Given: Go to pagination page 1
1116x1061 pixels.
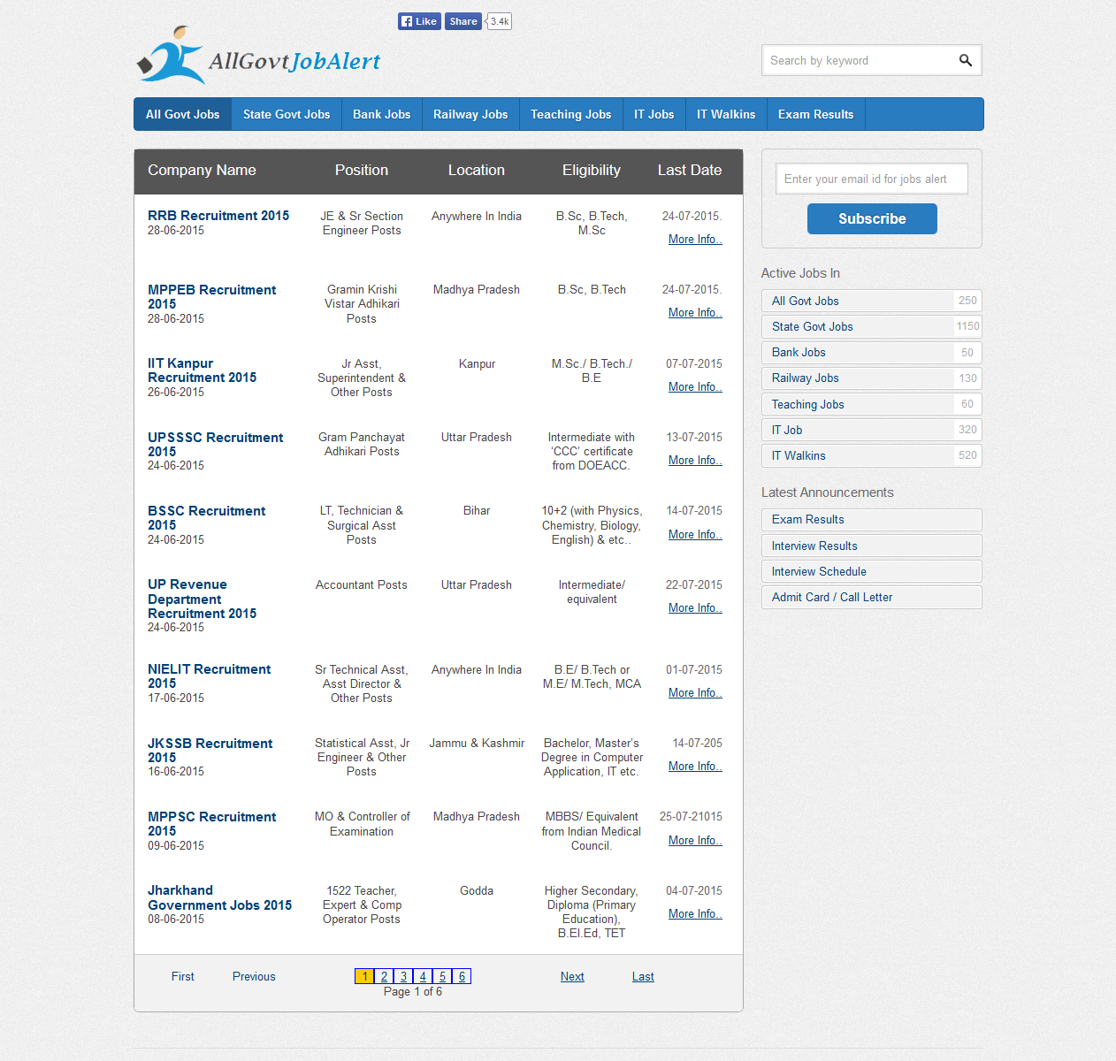Looking at the screenshot, I should (x=364, y=976).
